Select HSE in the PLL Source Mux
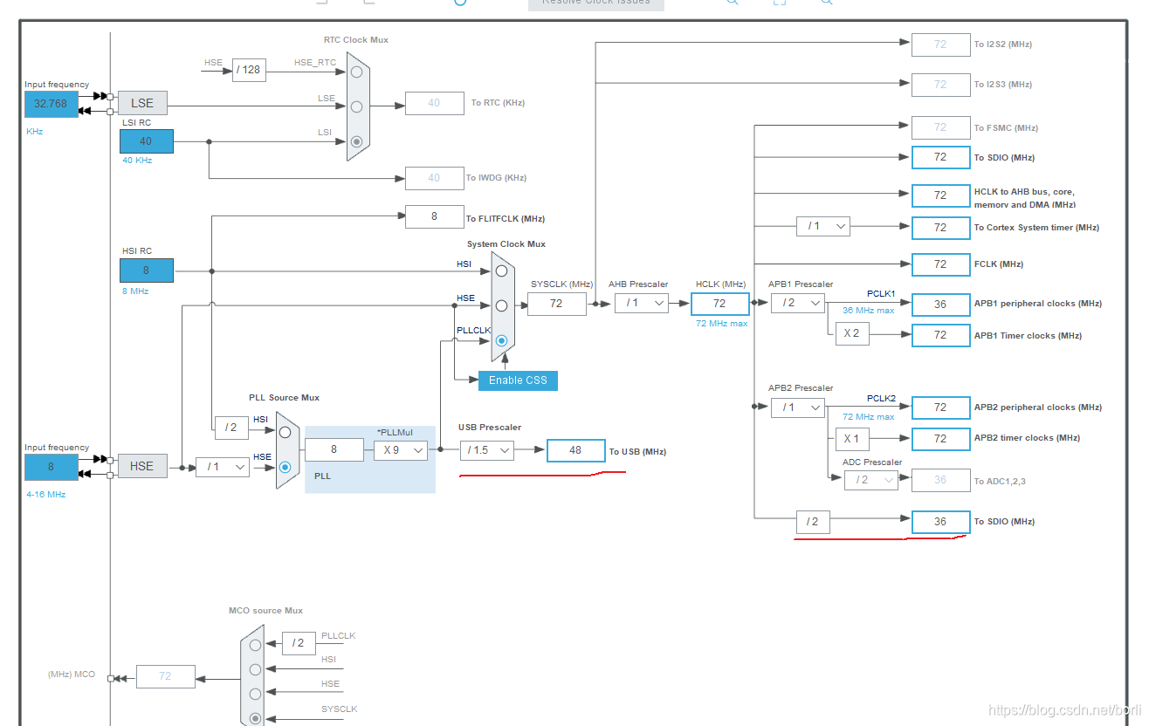This screenshot has height=726, width=1149. pyautogui.click(x=285, y=467)
